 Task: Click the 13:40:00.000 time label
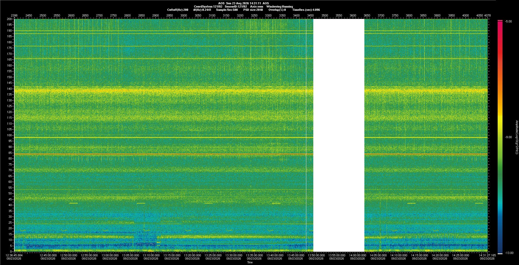(275, 255)
